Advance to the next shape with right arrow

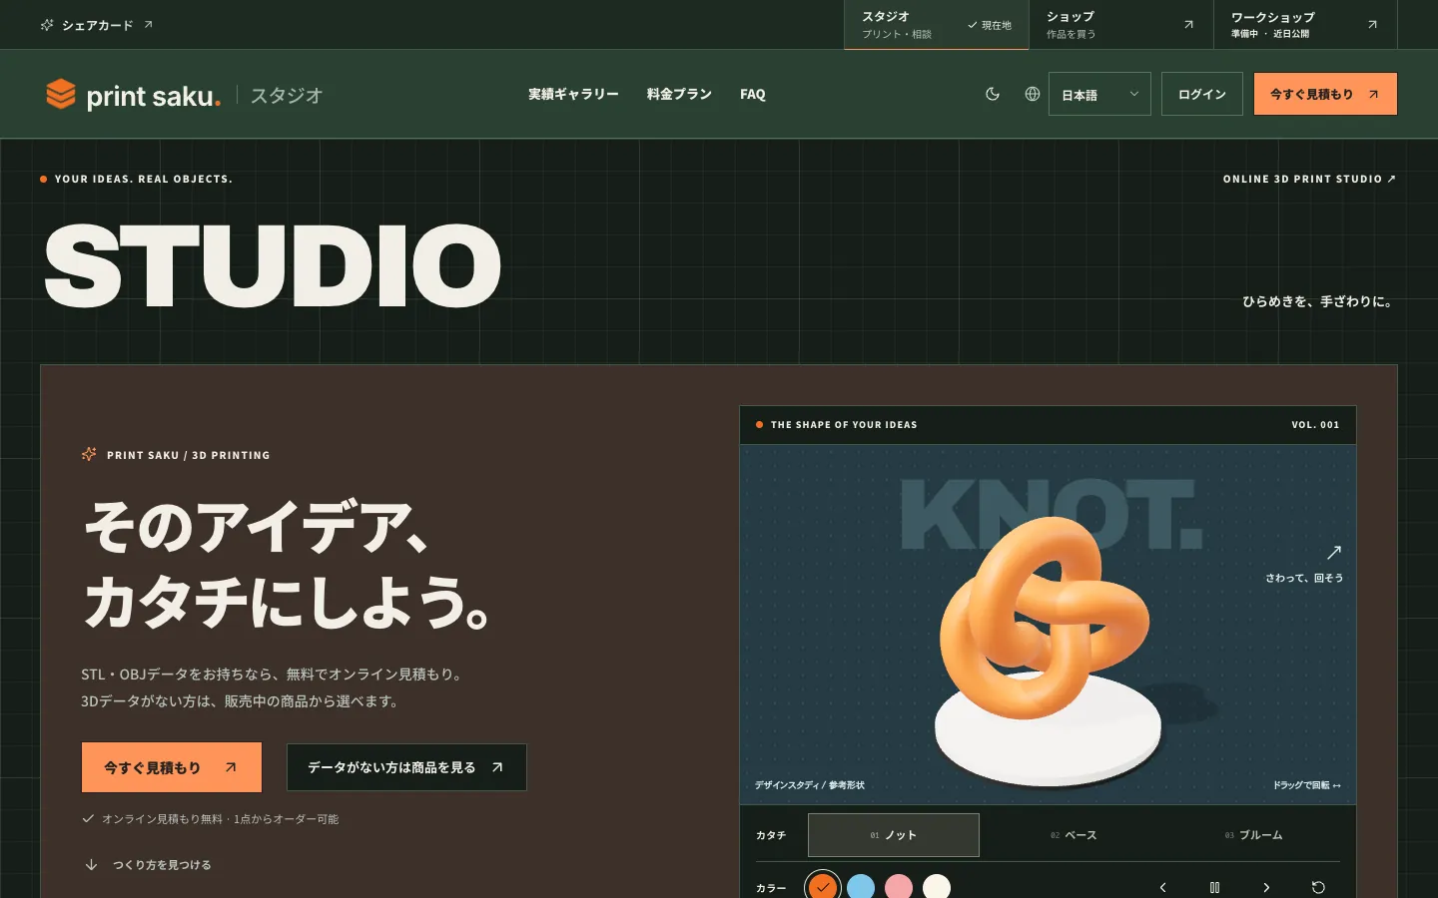tap(1266, 887)
